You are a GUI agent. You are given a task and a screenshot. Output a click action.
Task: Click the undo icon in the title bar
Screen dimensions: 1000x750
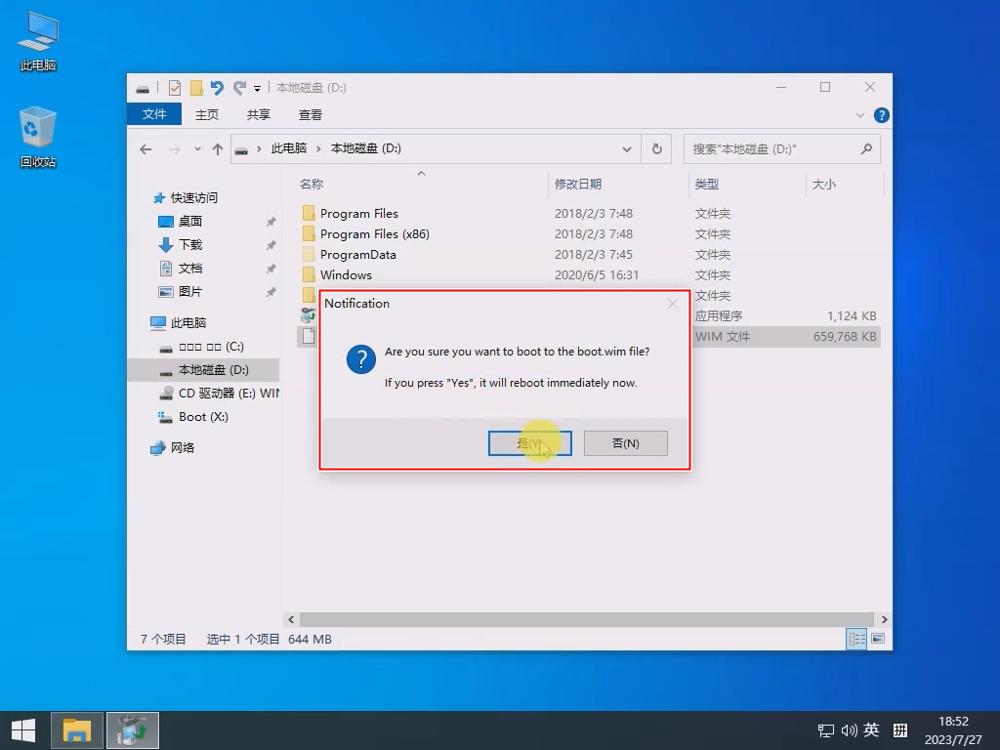pyautogui.click(x=217, y=87)
